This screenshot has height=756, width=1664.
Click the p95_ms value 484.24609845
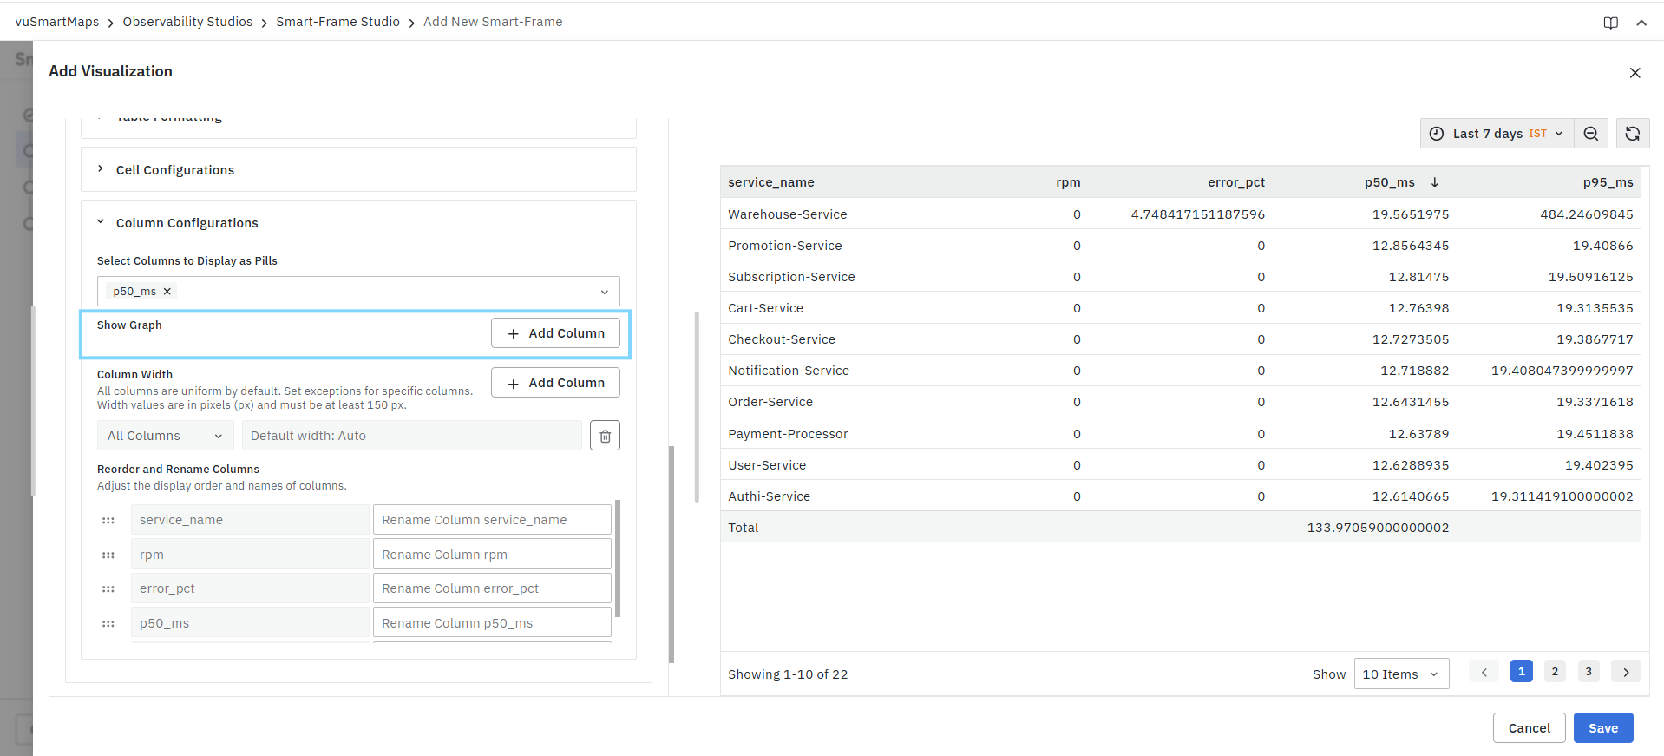pyautogui.click(x=1587, y=214)
